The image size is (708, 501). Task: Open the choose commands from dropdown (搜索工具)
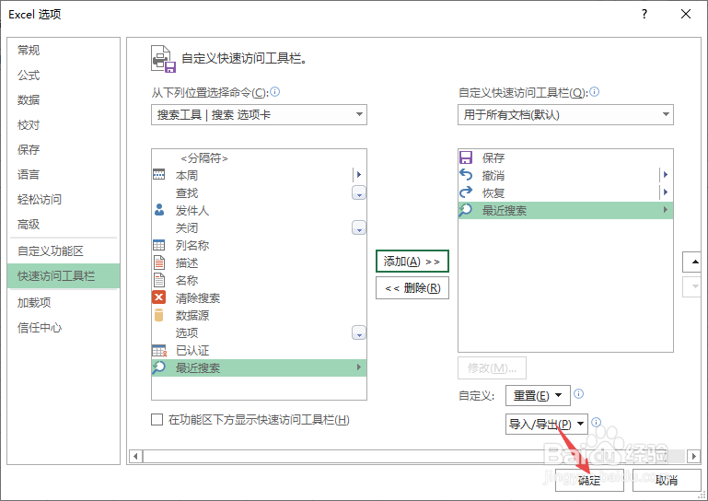[259, 115]
